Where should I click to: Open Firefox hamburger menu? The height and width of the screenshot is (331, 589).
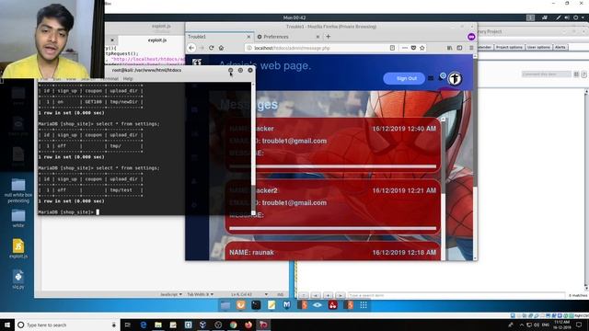[x=471, y=48]
